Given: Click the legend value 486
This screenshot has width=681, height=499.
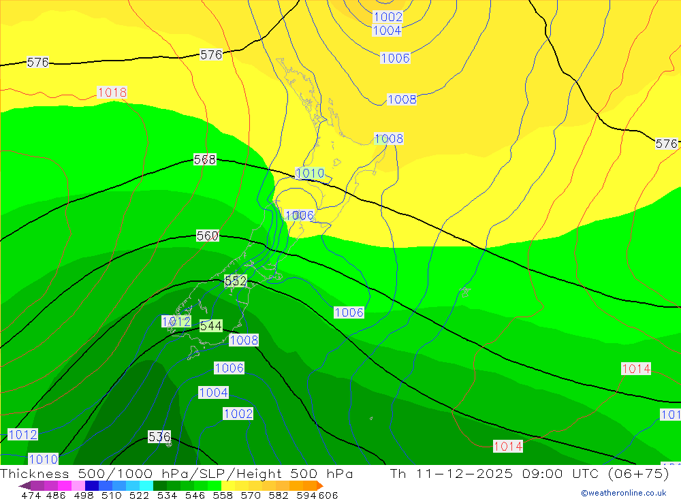Looking at the screenshot, I should pyautogui.click(x=56, y=495).
